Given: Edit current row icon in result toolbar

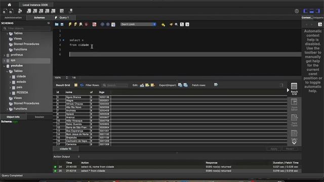Looking at the screenshot, I should tap(142, 85).
